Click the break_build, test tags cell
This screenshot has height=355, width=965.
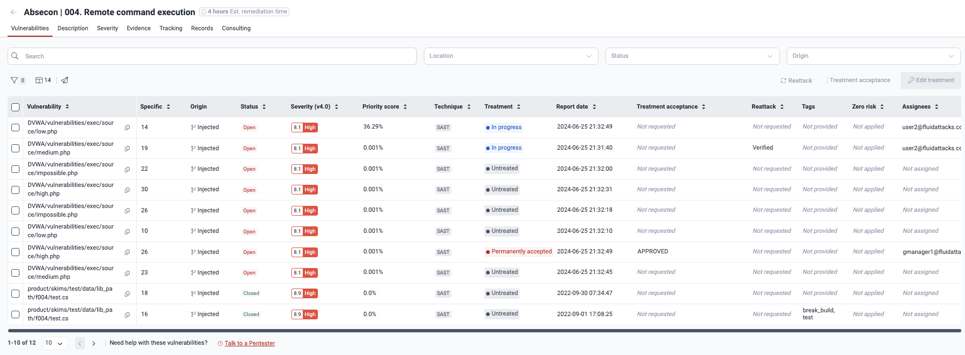(818, 314)
